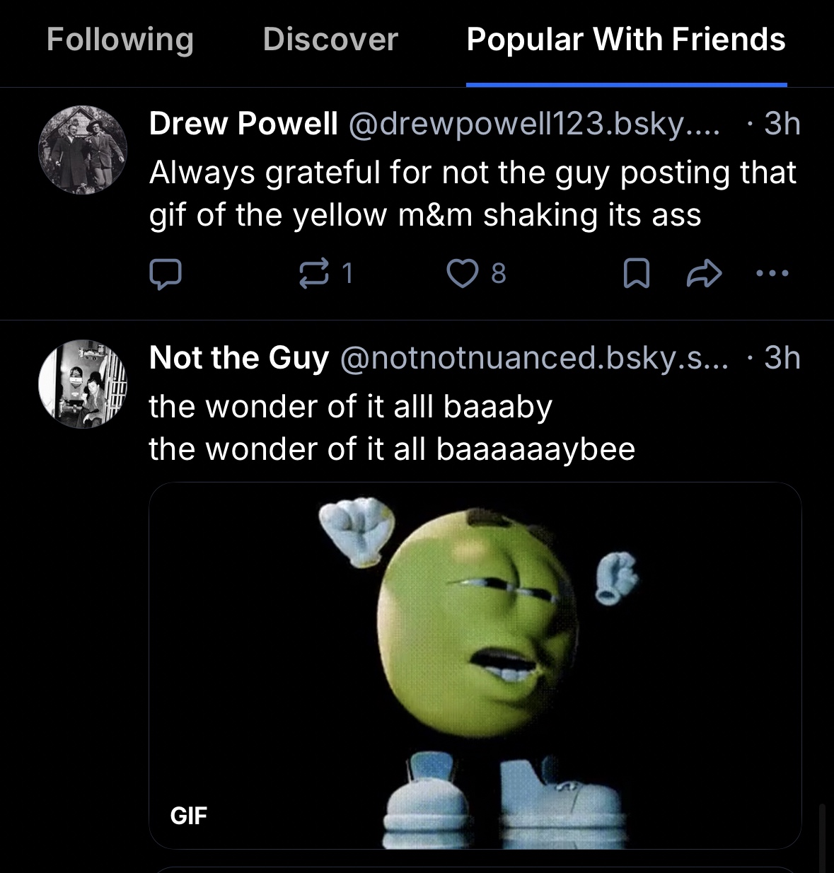The height and width of the screenshot is (873, 834).
Task: Open more options for Drew Powell's post
Action: [x=772, y=273]
